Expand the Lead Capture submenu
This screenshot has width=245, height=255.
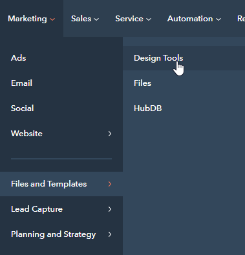61,209
